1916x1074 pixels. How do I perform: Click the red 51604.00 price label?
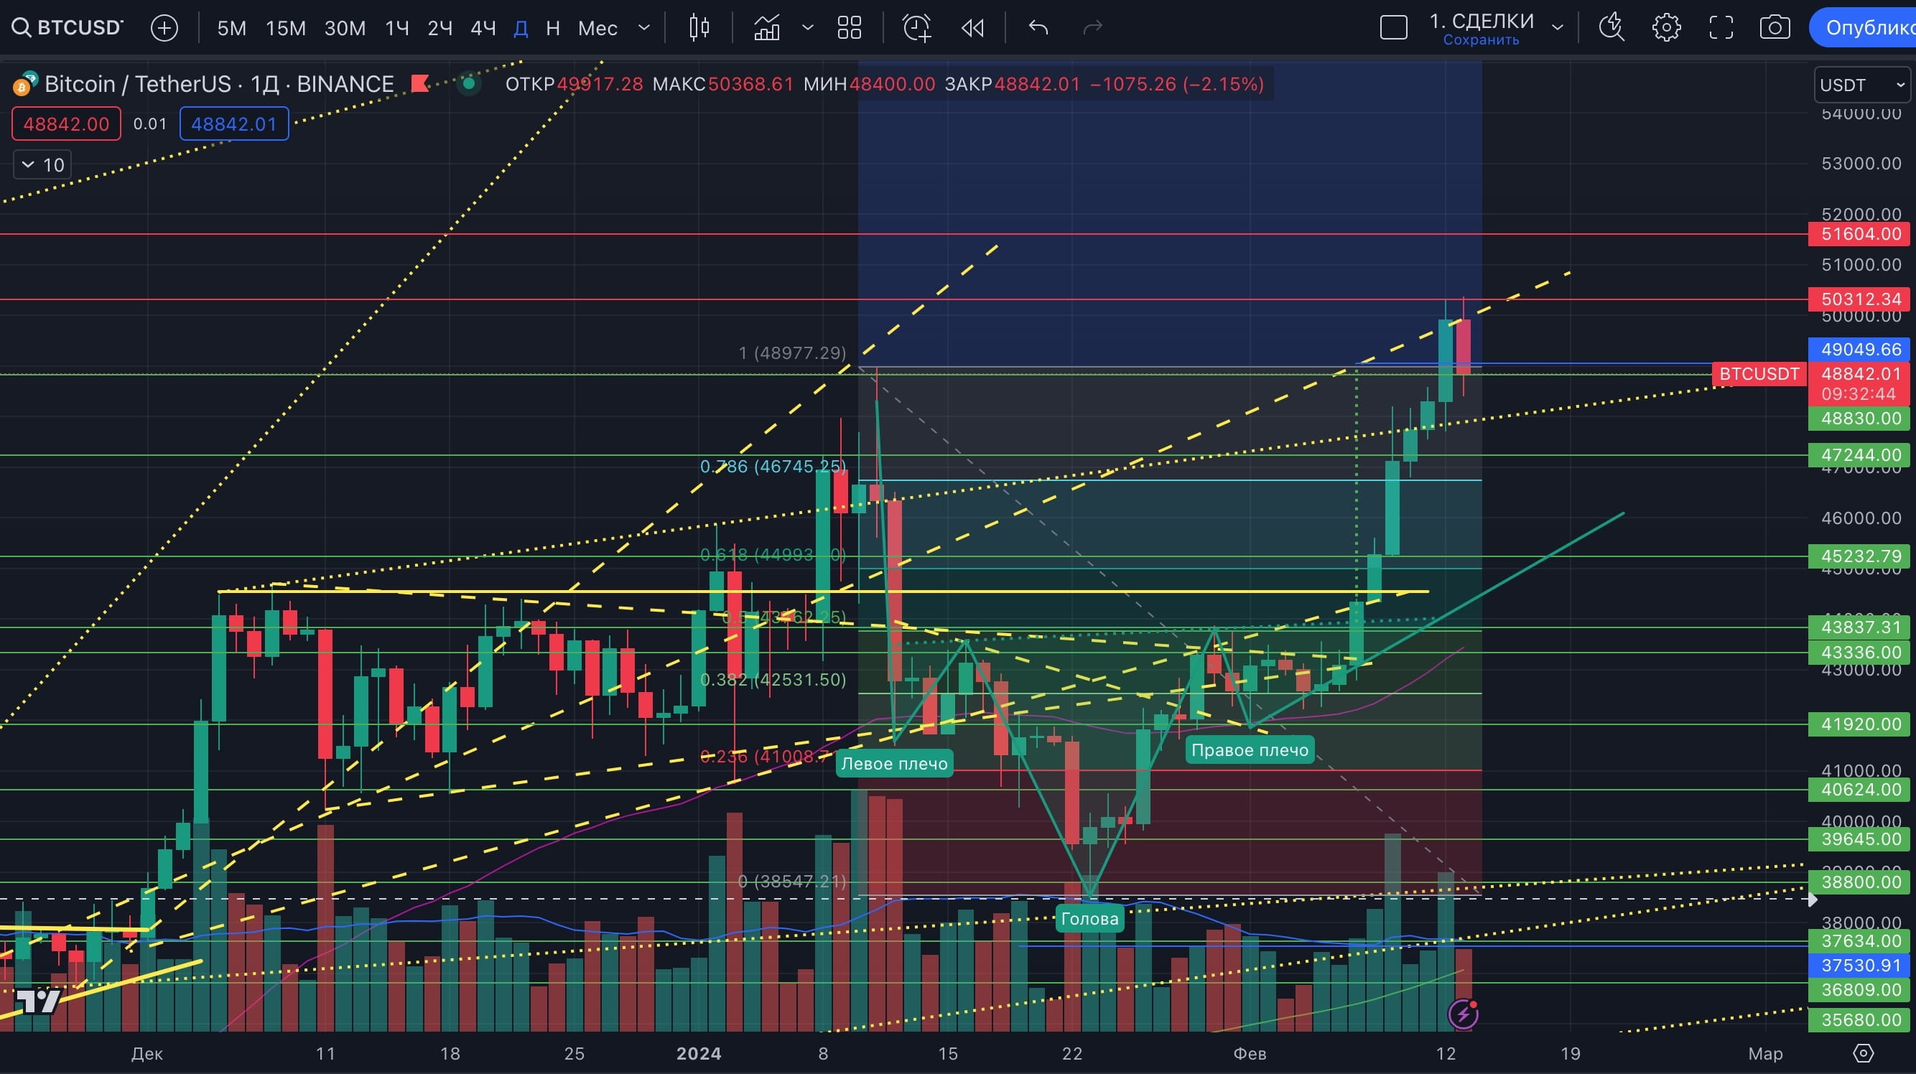click(1860, 234)
